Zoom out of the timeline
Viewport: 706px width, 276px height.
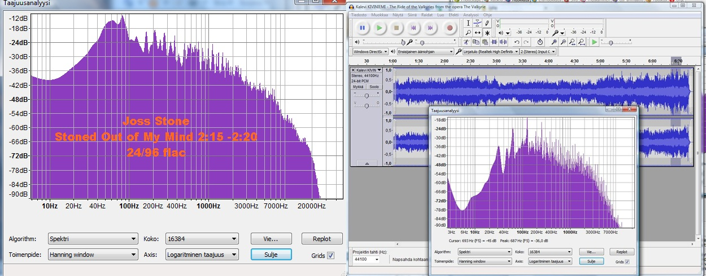pos(563,42)
